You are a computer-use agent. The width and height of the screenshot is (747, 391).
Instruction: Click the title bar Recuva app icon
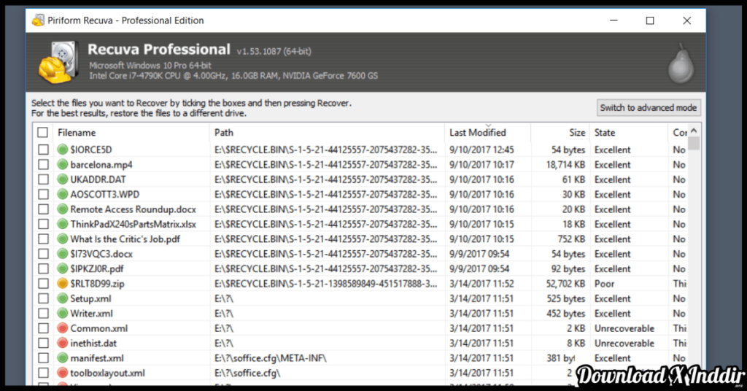pyautogui.click(x=38, y=21)
